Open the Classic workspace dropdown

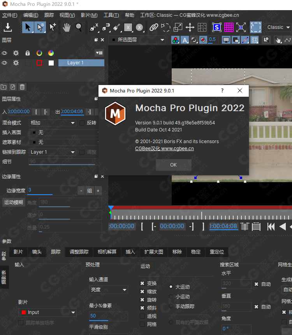[278, 27]
